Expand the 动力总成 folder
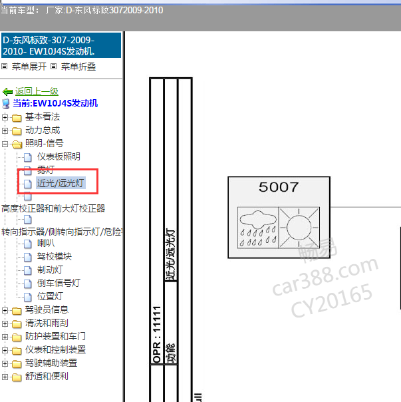This screenshot has height=402, width=401. (5, 130)
